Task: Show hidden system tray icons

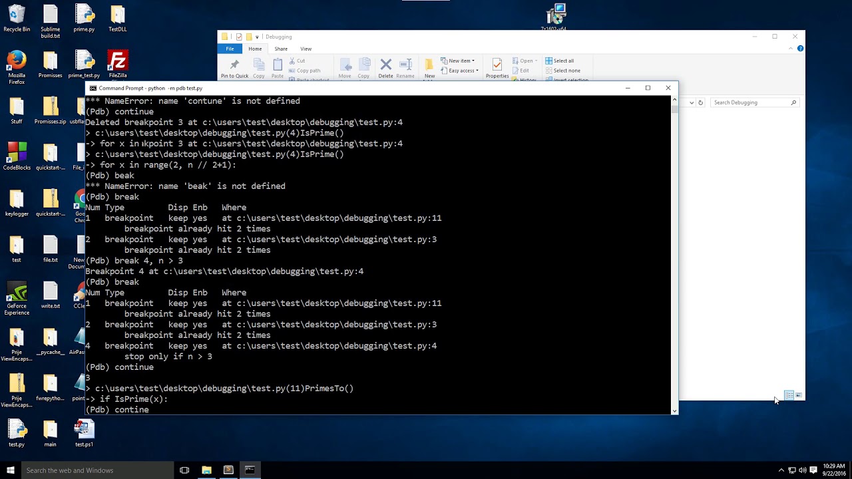Action: (x=781, y=470)
